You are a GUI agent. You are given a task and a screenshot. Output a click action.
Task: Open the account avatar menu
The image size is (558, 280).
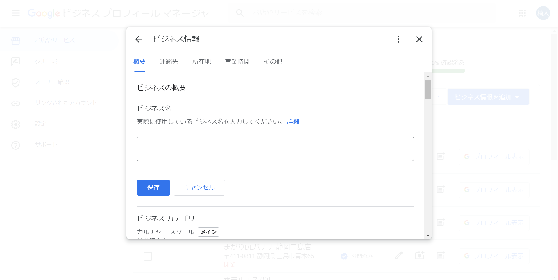pyautogui.click(x=543, y=13)
